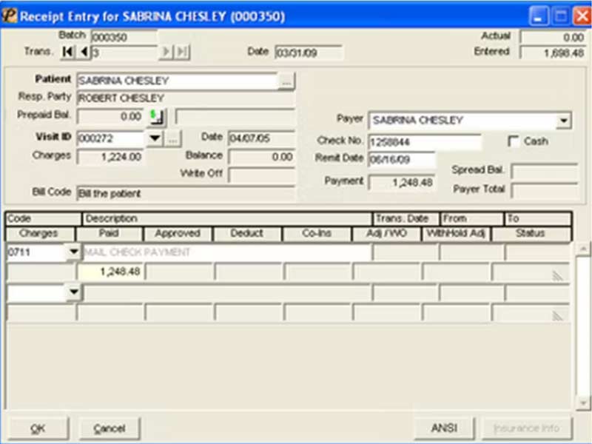This screenshot has height=444, width=592.
Task: Click the ANSI button
Action: click(445, 428)
